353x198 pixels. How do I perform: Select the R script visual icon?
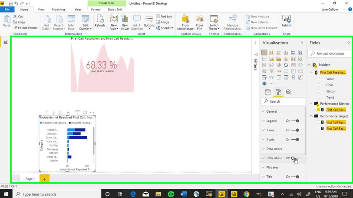(293, 77)
